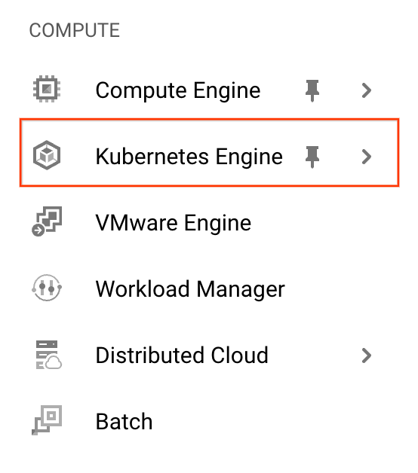
Task: Open the VMware Engine menu entry
Action: coord(209,223)
